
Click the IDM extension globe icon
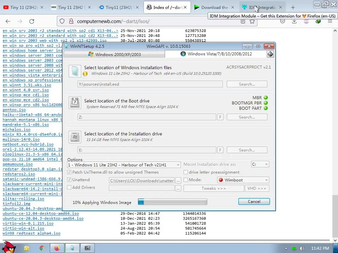[x=318, y=21]
